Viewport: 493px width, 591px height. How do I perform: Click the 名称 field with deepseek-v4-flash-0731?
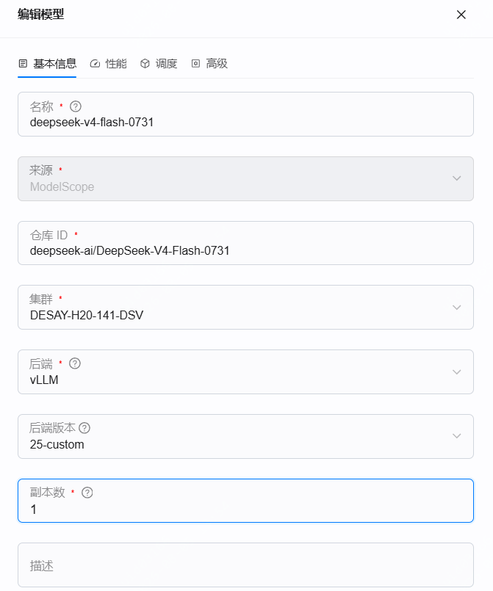(x=245, y=115)
